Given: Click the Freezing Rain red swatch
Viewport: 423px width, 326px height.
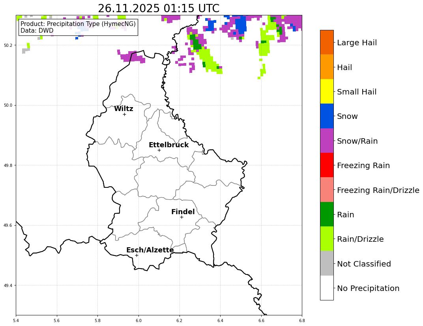Looking at the screenshot, I should [327, 165].
